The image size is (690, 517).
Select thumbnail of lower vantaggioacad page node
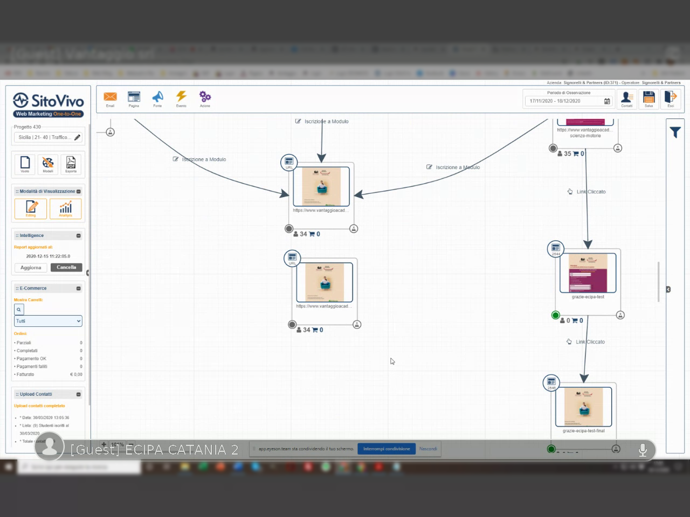click(325, 282)
